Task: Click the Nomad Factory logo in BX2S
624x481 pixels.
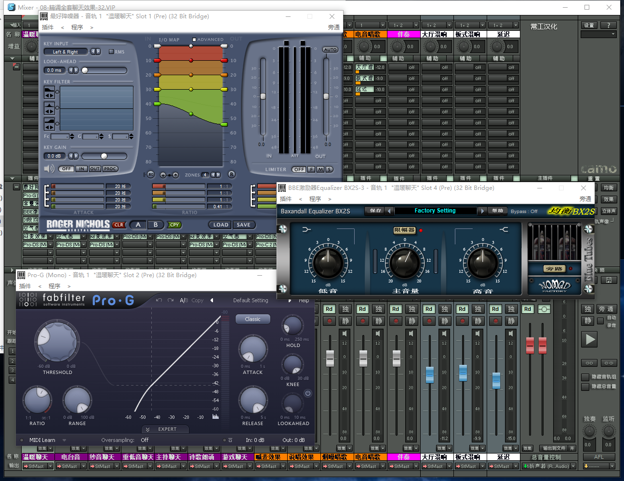Action: (x=555, y=285)
